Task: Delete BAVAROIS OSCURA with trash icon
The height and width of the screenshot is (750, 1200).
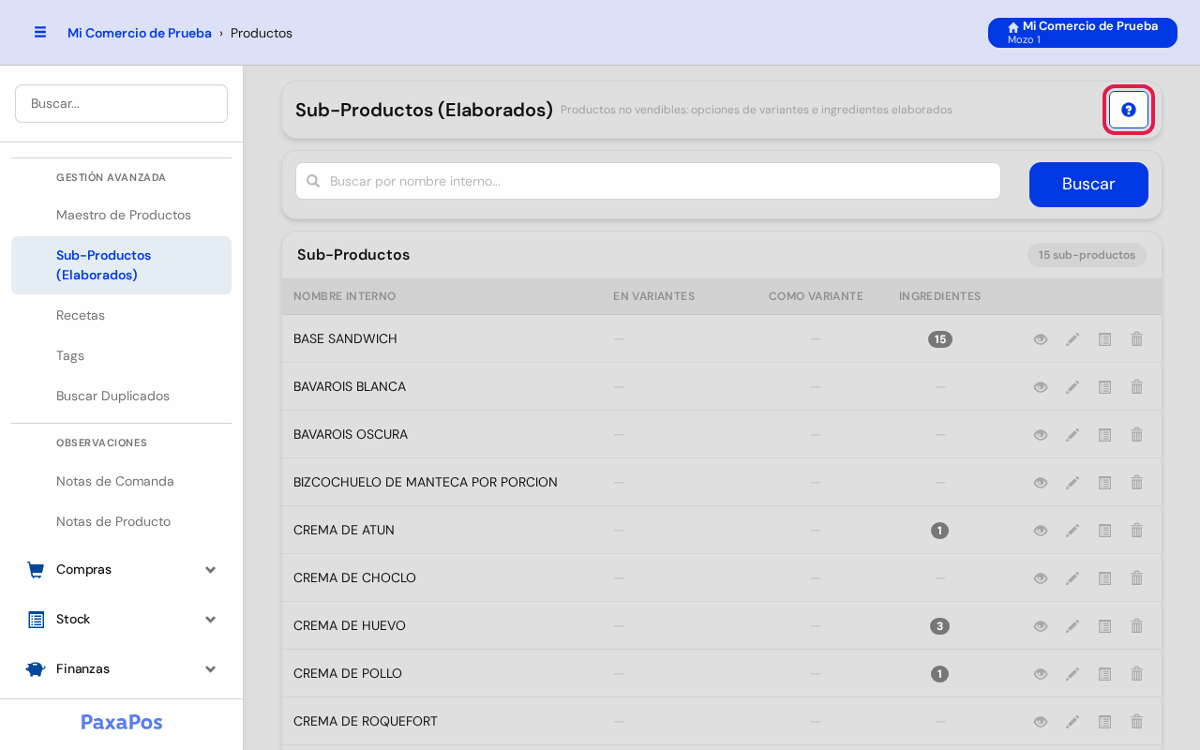Action: coord(1136,435)
